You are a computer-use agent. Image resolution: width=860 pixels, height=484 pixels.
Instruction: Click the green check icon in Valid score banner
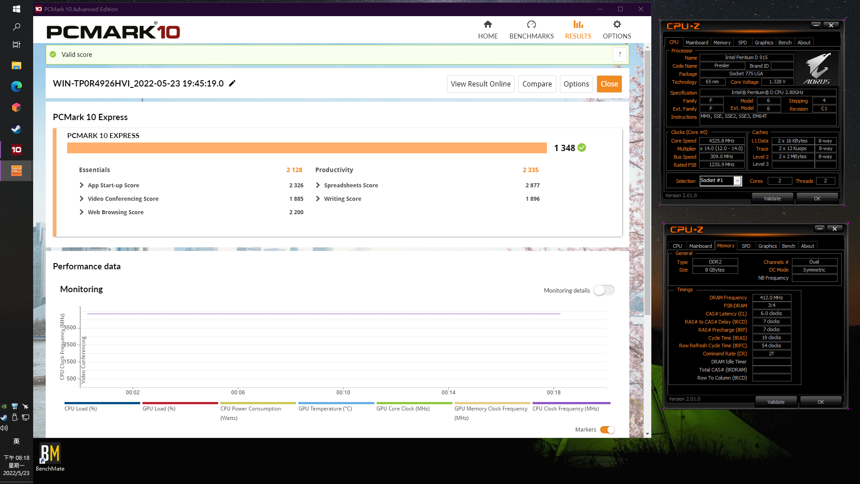click(53, 54)
